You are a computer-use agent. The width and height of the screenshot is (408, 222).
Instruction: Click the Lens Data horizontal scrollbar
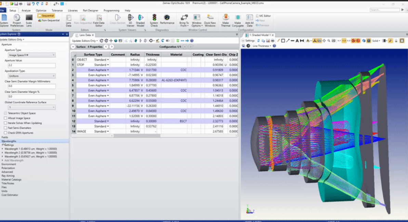tap(137, 136)
